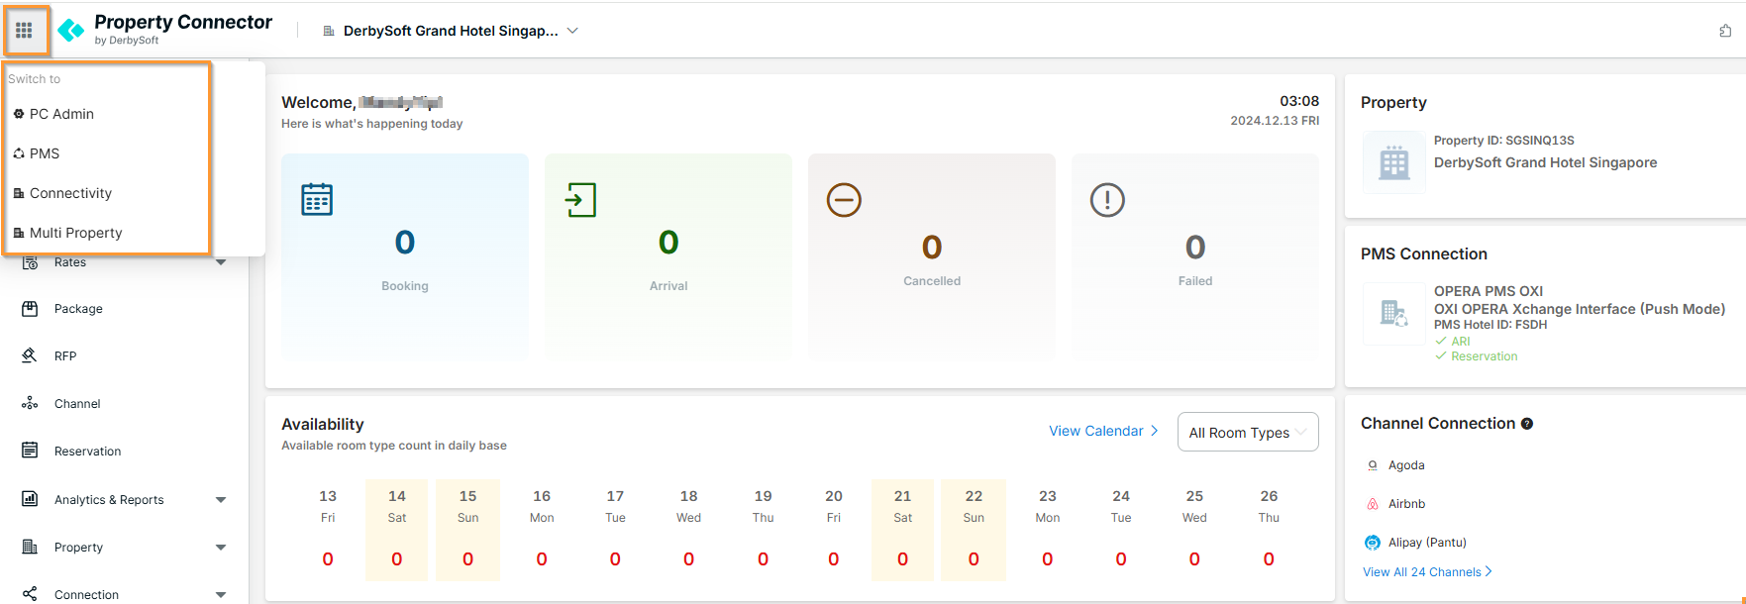Screen dimensions: 1746x604
Task: Click the OPERA PMS OXI title
Action: (1489, 291)
